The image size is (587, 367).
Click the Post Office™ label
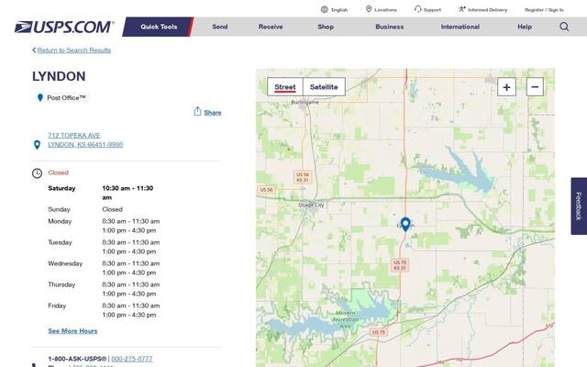pos(66,98)
